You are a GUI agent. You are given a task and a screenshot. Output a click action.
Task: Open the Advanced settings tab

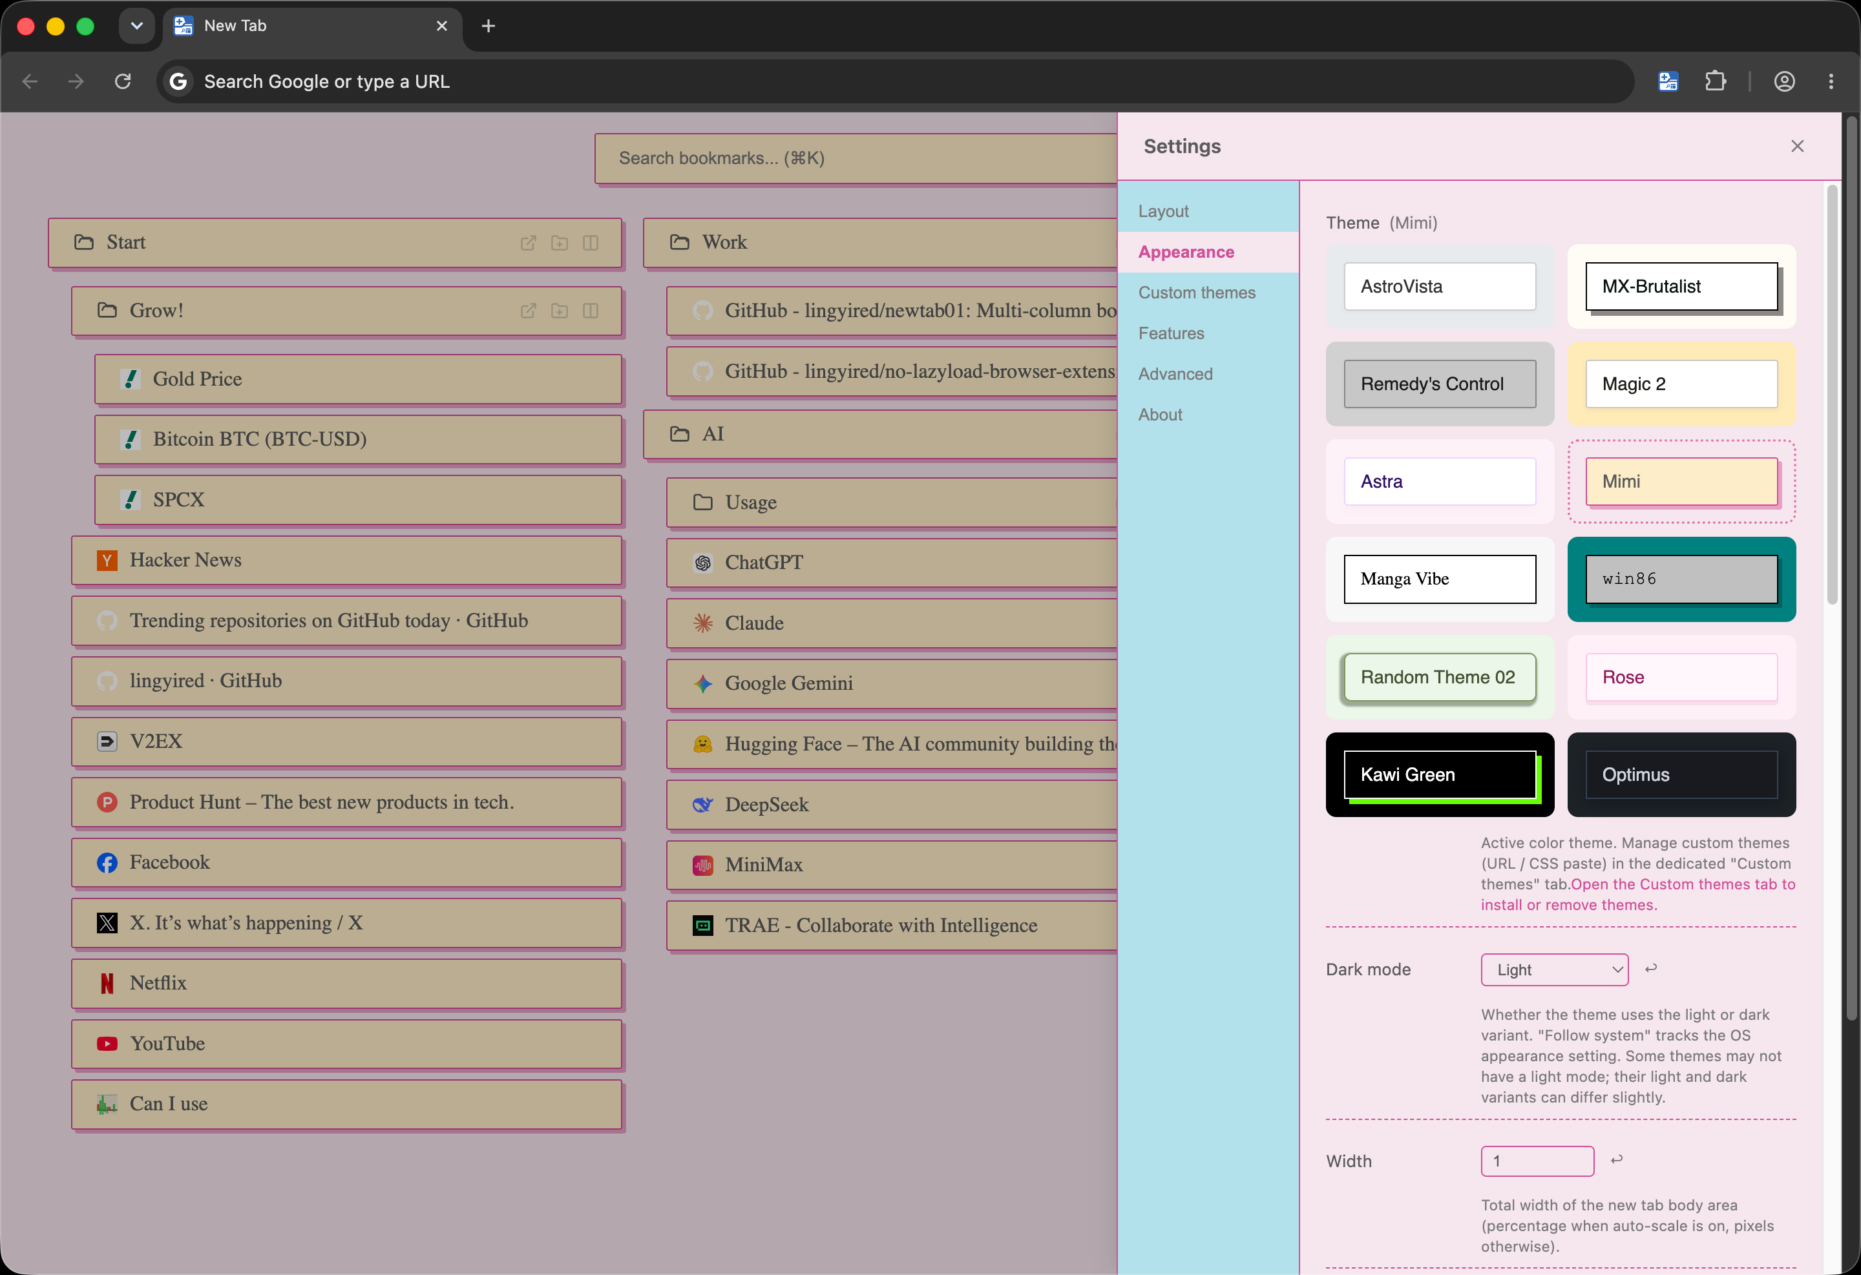pyautogui.click(x=1208, y=374)
